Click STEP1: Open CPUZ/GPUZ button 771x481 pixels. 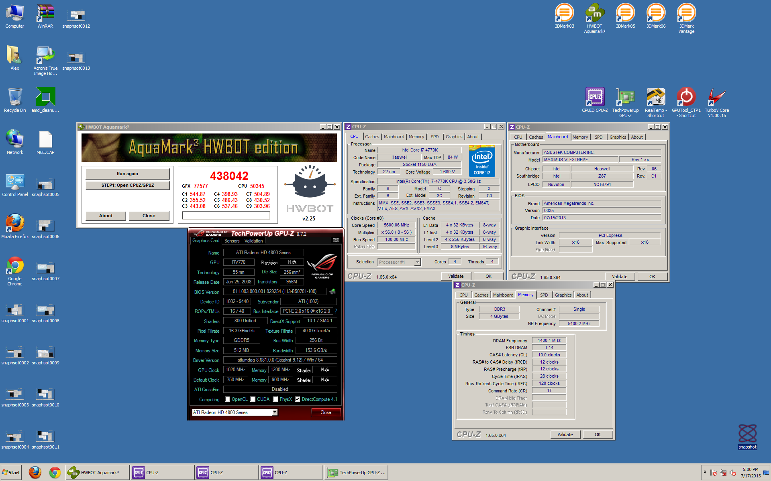tap(127, 185)
